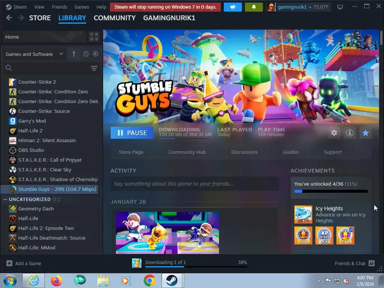Click the achievements 4/36 progress bar
This screenshot has width=384, height=288.
click(x=331, y=191)
